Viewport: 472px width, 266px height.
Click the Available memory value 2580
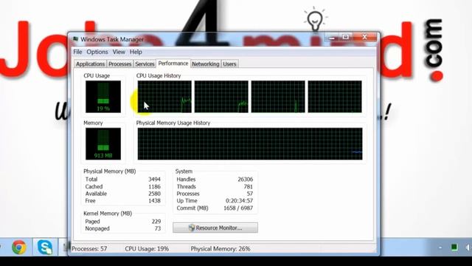point(154,194)
